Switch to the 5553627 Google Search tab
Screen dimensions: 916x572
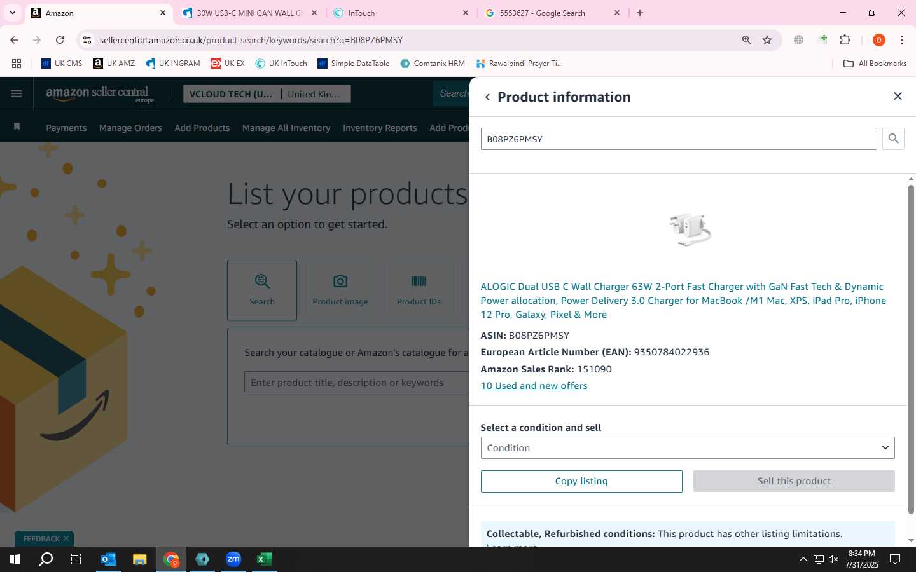click(552, 13)
